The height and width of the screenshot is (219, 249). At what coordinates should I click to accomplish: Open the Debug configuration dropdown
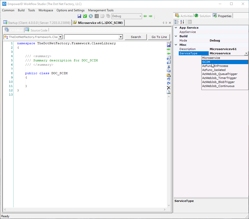pos(140,16)
